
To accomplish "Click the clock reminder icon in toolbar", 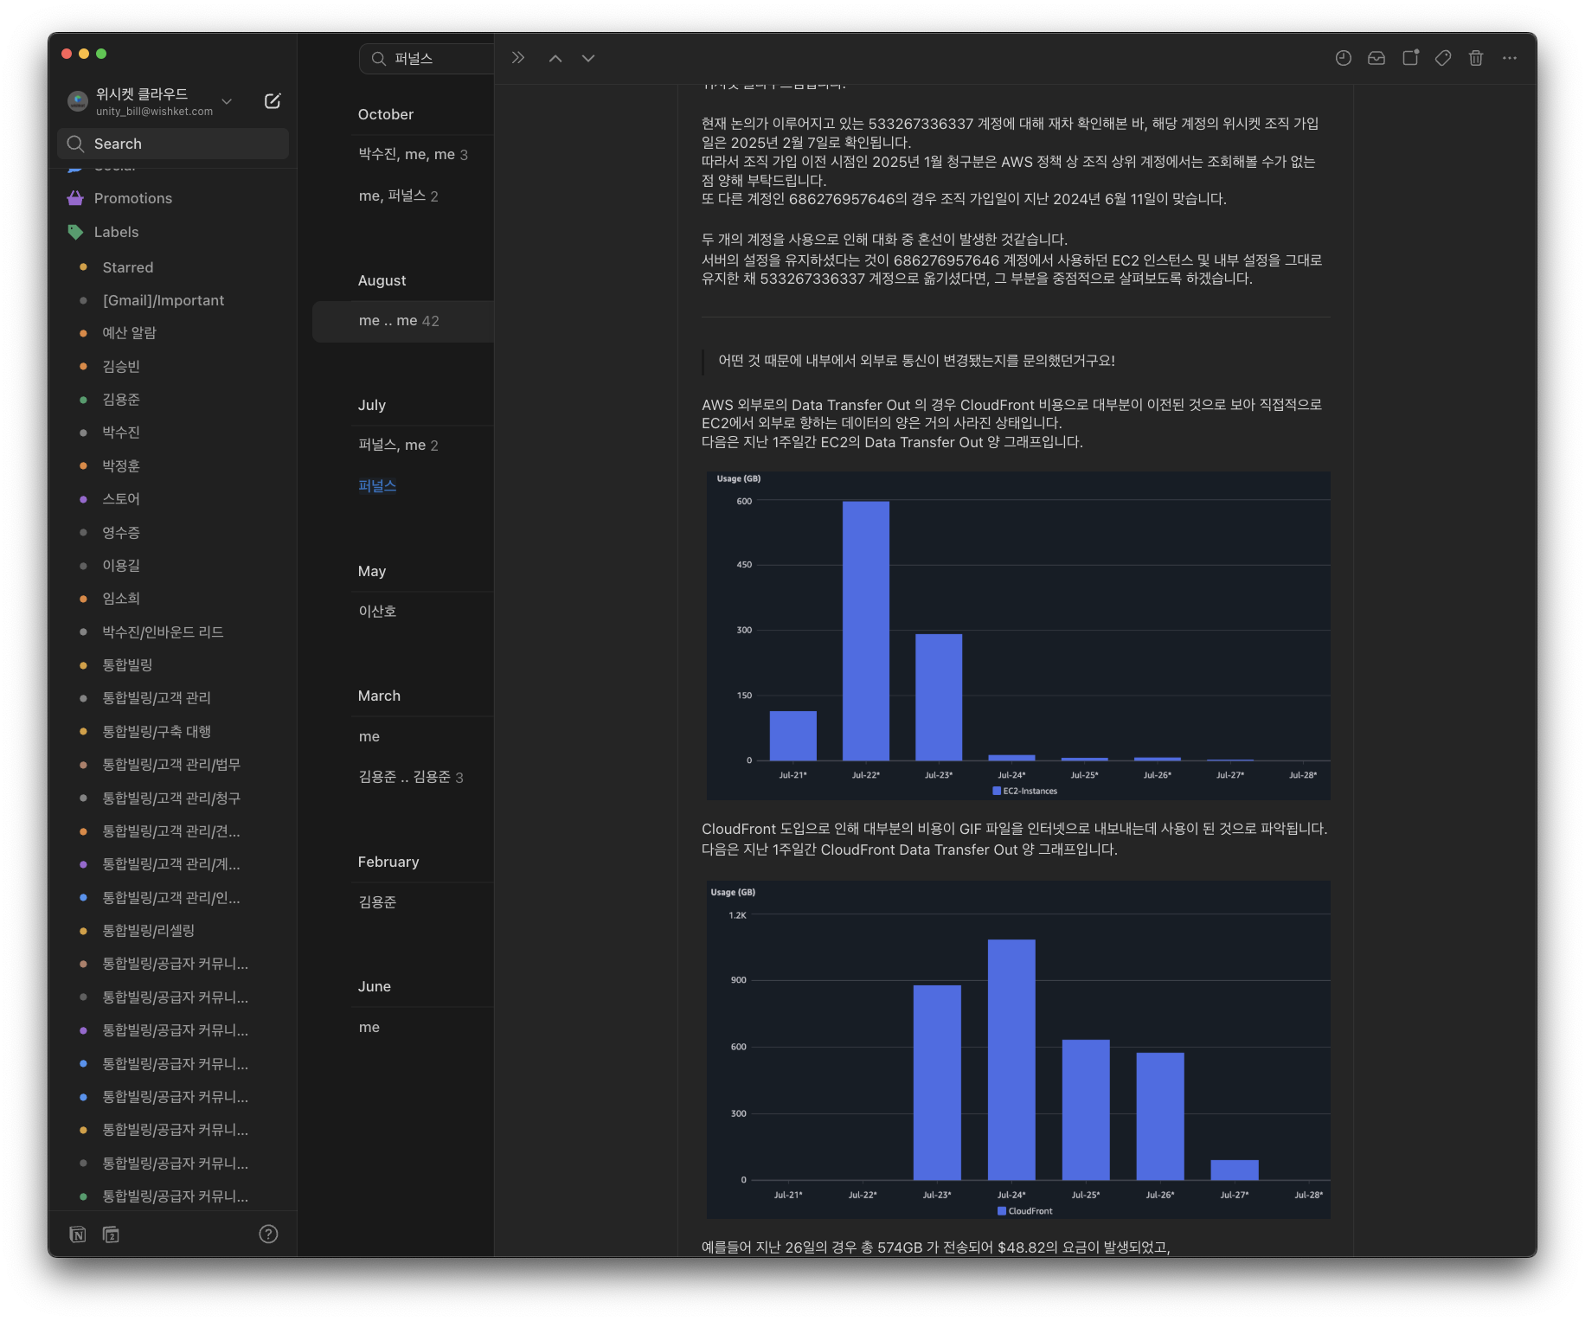I will 1343,58.
